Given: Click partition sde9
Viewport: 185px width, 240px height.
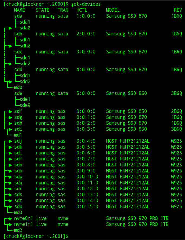Looking at the screenshot, I should coord(25,105).
